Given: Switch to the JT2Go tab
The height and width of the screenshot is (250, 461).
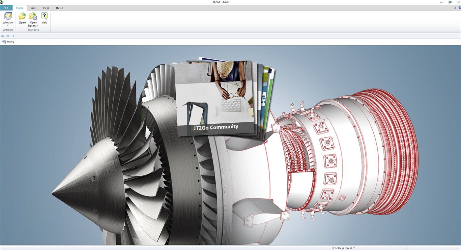Looking at the screenshot, I should point(59,8).
